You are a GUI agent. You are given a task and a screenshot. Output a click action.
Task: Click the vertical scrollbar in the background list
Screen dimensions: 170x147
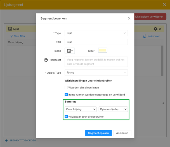click(x=162, y=61)
